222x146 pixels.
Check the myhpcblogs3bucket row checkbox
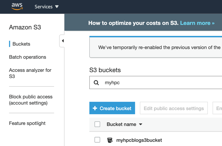97,140
